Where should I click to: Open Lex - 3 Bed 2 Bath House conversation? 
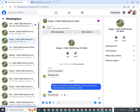click(x=19, y=48)
